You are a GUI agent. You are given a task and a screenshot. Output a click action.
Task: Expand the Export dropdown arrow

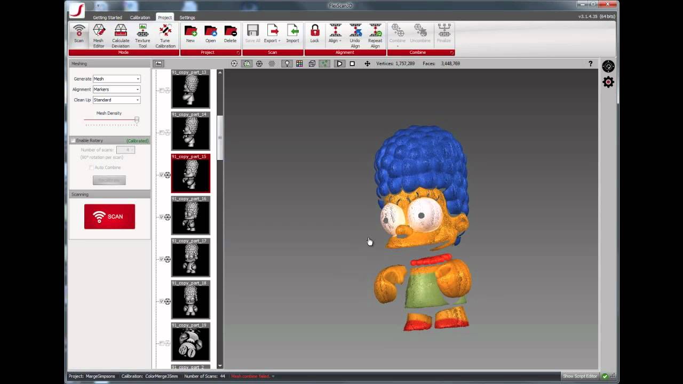pos(279,41)
